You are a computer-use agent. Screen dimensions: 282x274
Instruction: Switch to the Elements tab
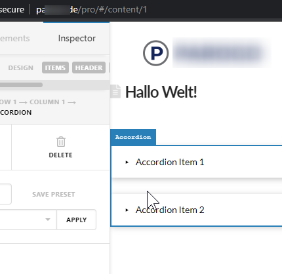tap(14, 39)
